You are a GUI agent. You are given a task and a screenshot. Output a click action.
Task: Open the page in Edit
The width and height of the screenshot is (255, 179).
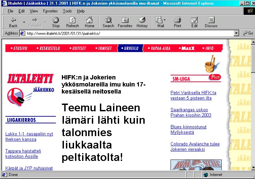tap(194, 22)
